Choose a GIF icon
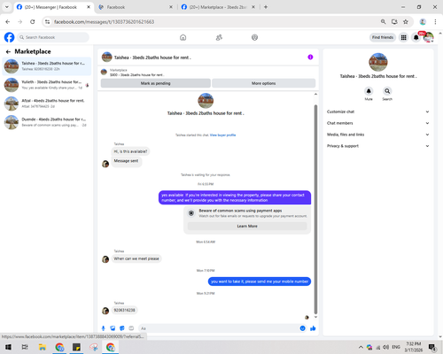The width and height of the screenshot is (443, 354). (x=131, y=328)
